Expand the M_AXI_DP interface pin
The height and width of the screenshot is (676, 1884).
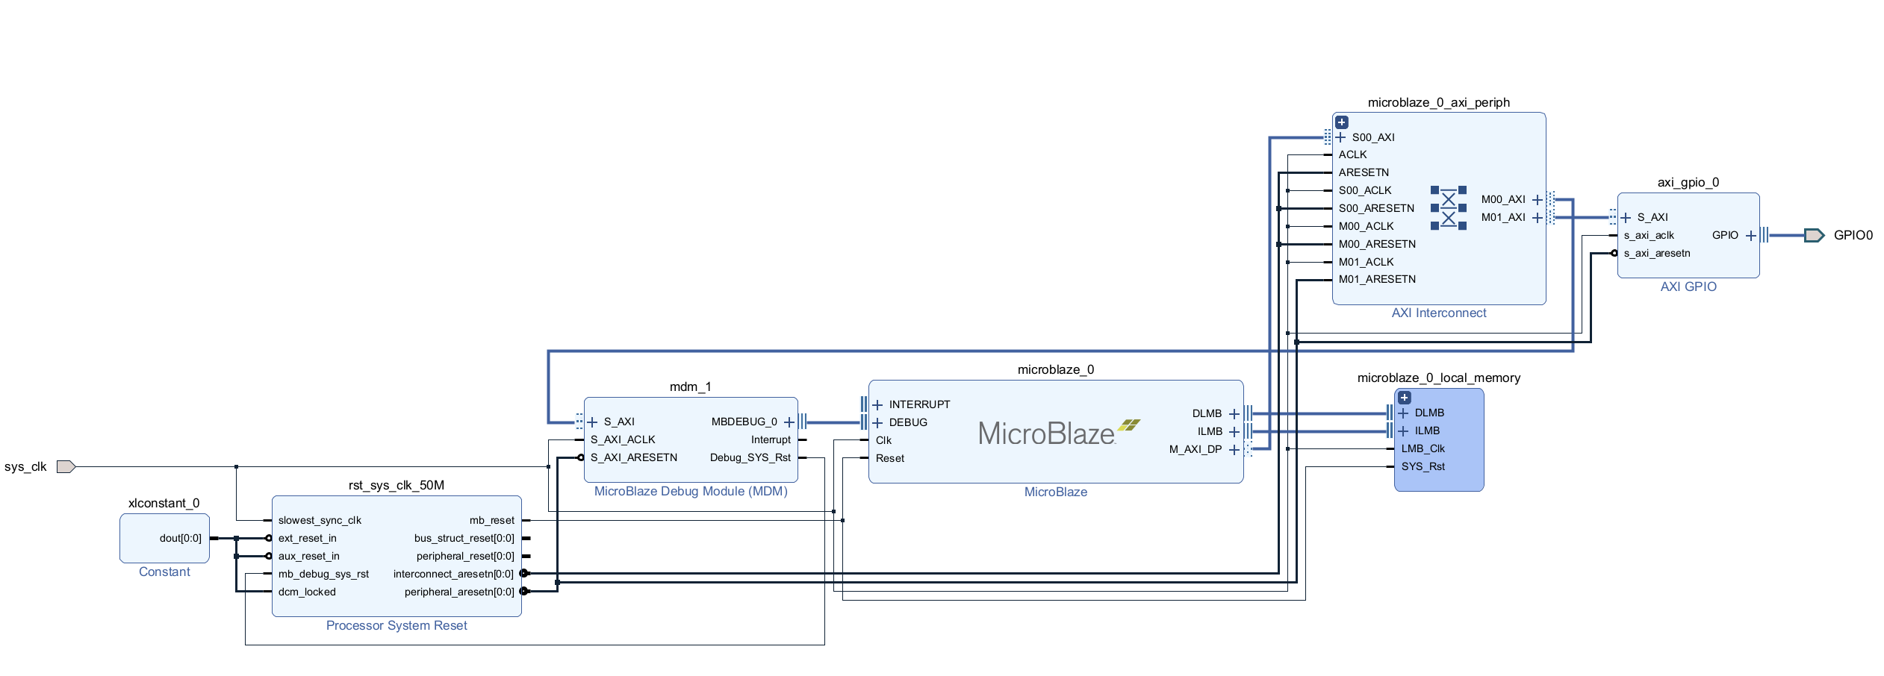tap(1234, 450)
